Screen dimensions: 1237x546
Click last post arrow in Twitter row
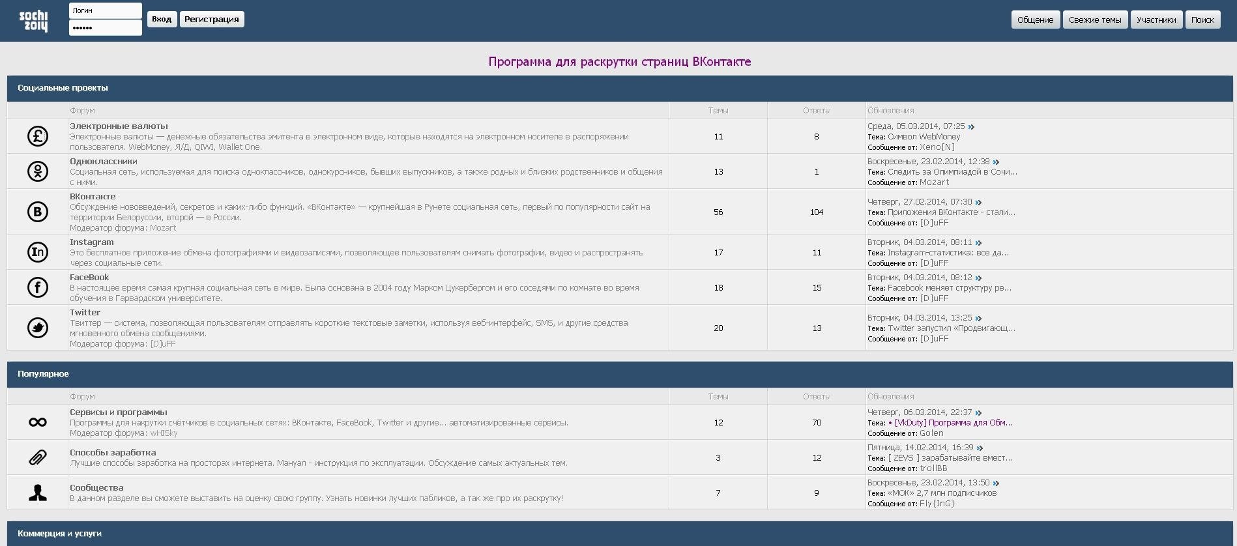pyautogui.click(x=978, y=319)
